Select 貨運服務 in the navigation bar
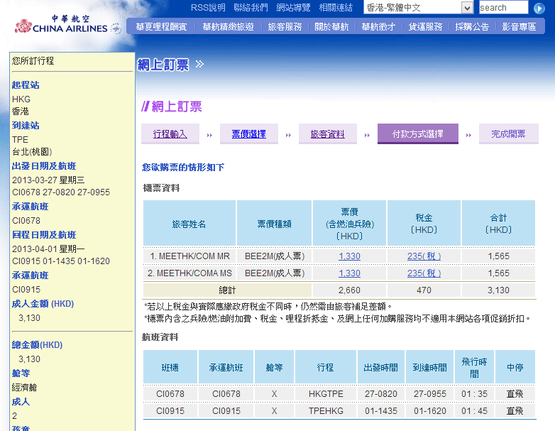Image resolution: width=555 pixels, height=431 pixels. tap(425, 27)
